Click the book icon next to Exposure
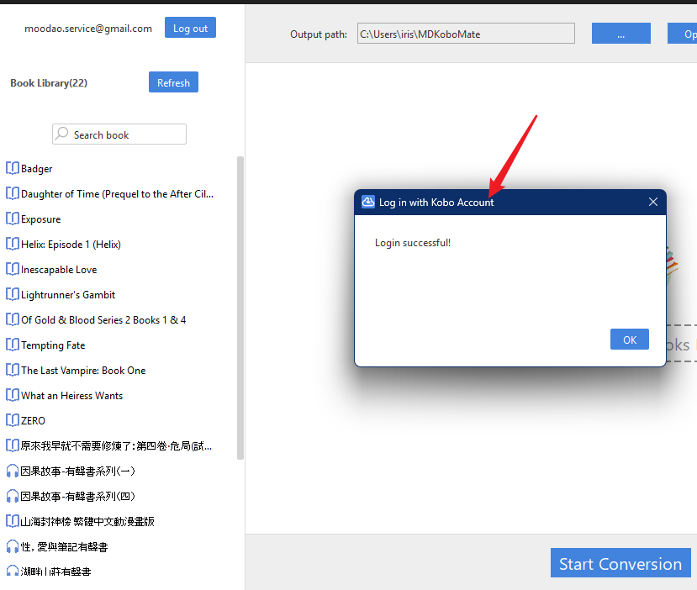The image size is (697, 590). pyautogui.click(x=13, y=219)
